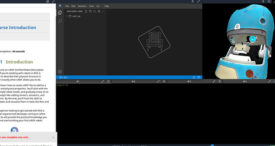Maximize terminal #2 with its expand icon
The image size is (275, 146).
pyautogui.click(x=158, y=81)
